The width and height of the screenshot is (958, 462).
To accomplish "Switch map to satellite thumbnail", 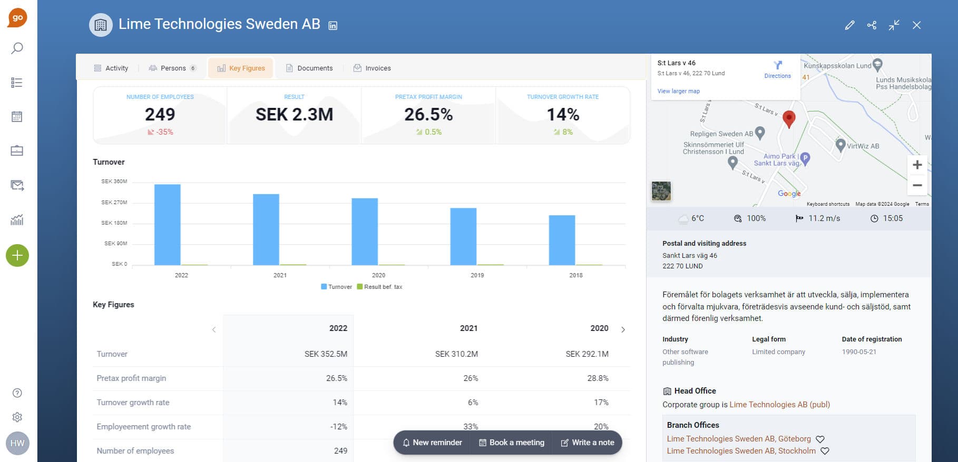I will (661, 191).
